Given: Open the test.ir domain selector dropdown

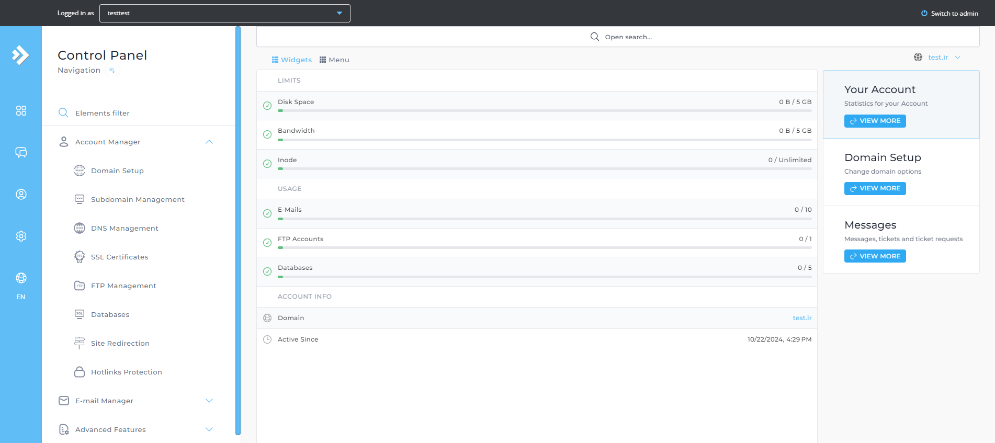Looking at the screenshot, I should tap(938, 58).
